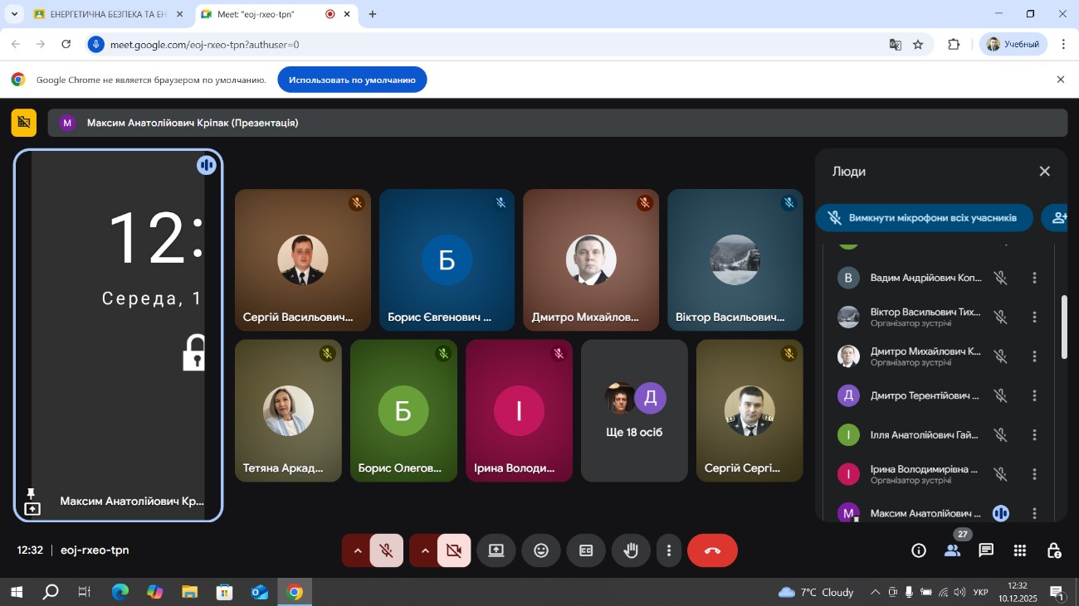Open the three-dot more options menu
This screenshot has width=1079, height=606.
669,550
